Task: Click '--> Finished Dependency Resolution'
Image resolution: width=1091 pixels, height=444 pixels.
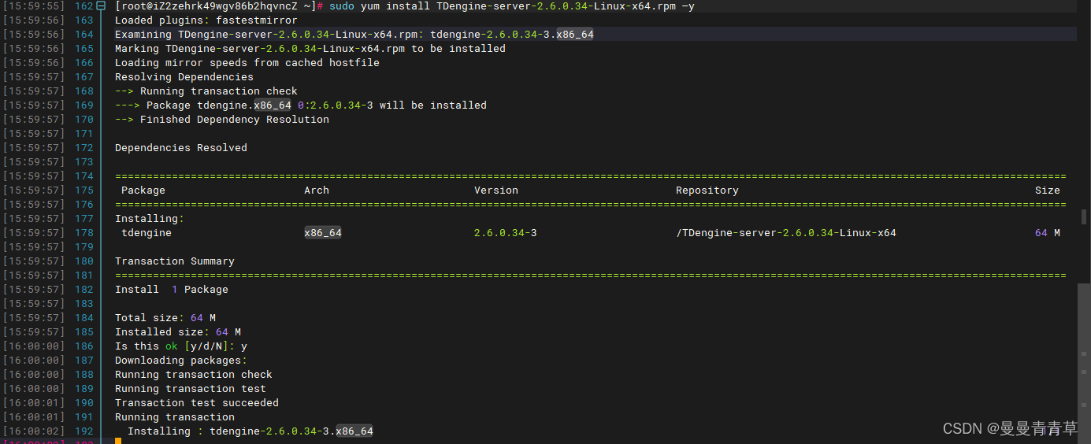Action: (x=222, y=120)
